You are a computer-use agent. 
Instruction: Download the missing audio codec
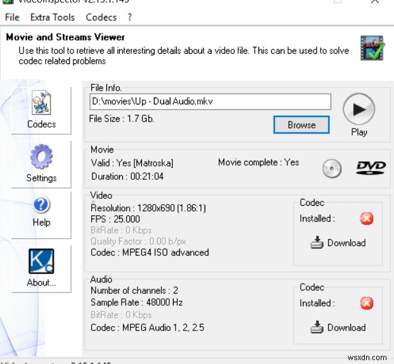338,327
